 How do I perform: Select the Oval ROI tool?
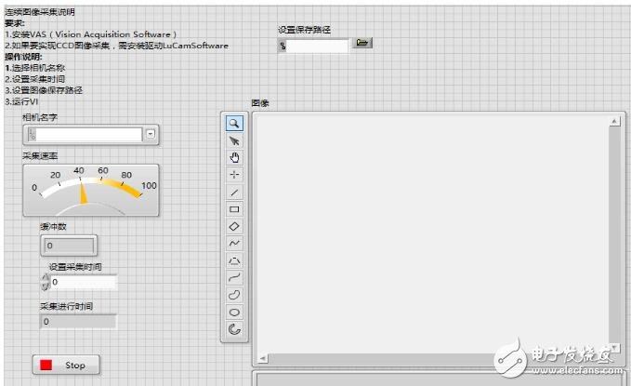point(234,312)
